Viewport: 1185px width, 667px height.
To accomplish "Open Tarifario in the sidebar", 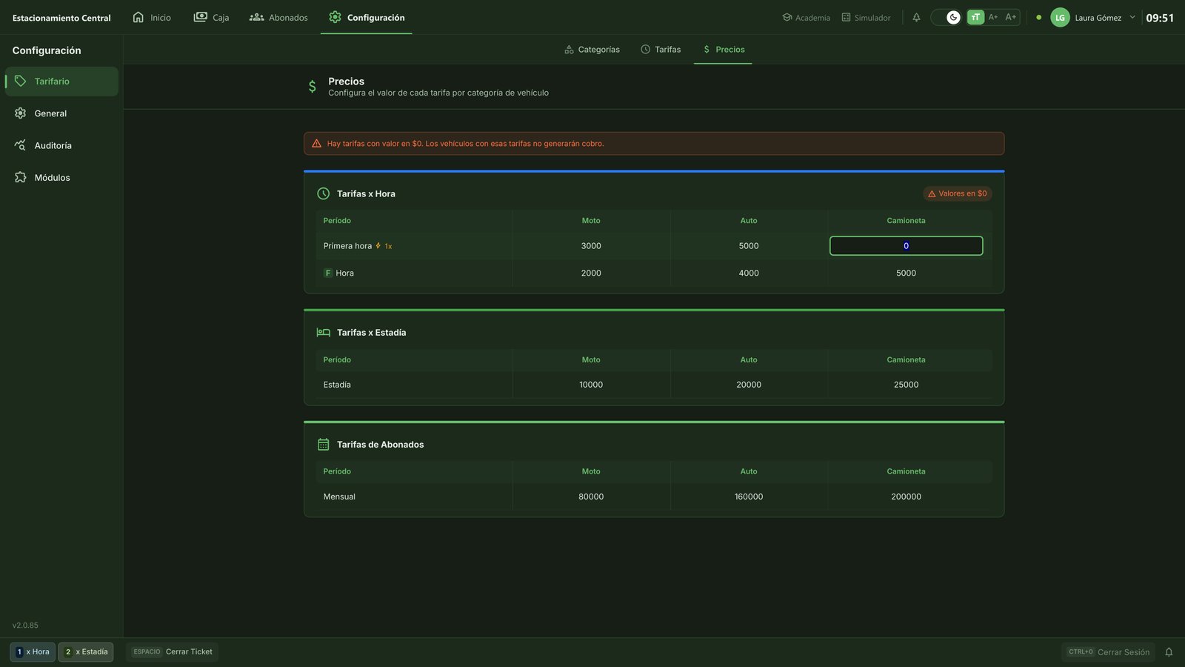I will pos(61,82).
